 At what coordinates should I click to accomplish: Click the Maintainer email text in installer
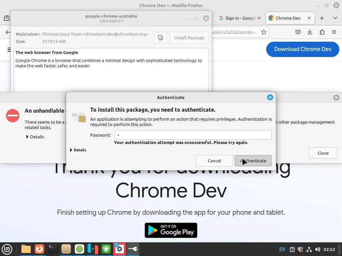tap(95, 34)
